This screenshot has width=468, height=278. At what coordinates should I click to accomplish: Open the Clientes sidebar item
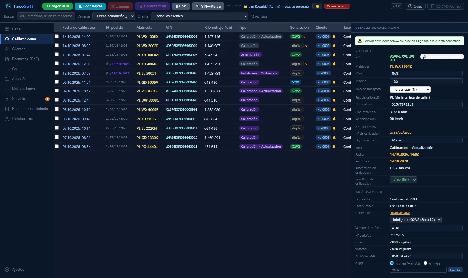pos(27,49)
